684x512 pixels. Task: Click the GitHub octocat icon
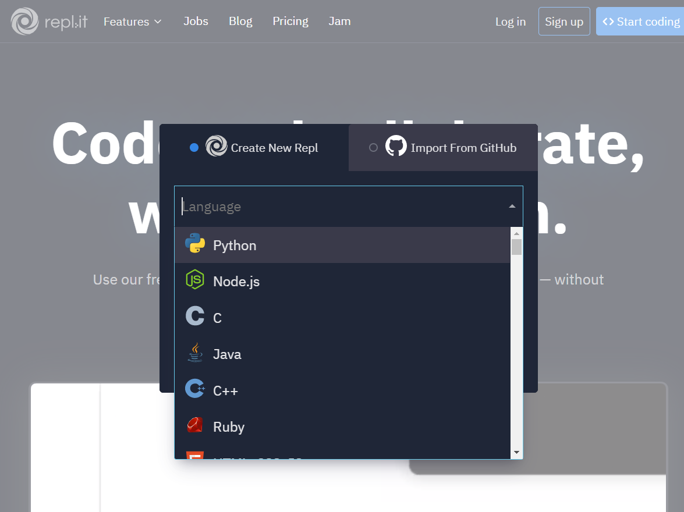click(x=396, y=146)
